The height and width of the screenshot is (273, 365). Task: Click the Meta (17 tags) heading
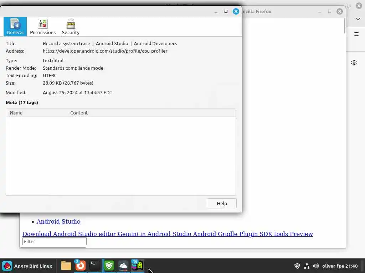(x=22, y=102)
